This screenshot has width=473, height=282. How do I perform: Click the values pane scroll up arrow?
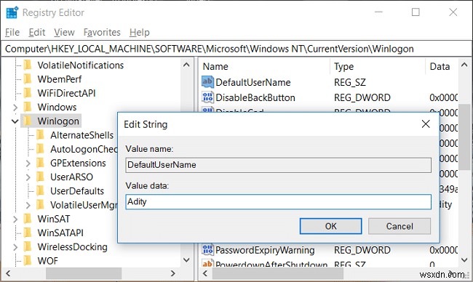[x=464, y=65]
